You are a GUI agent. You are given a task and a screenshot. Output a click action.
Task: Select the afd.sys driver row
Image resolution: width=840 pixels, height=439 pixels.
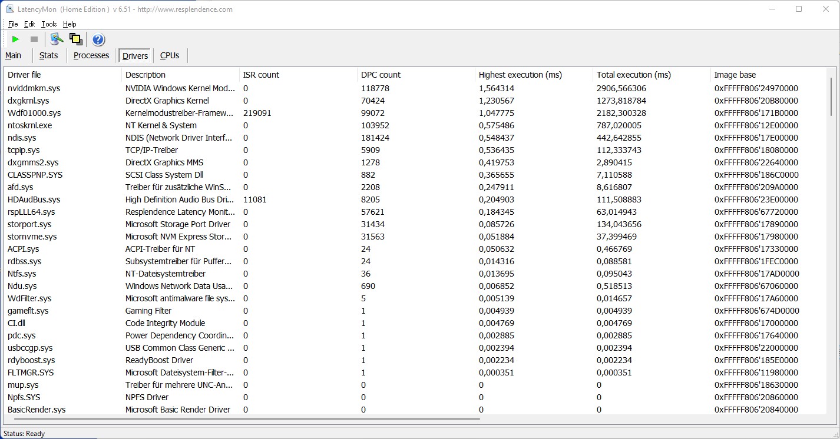[x=415, y=187]
